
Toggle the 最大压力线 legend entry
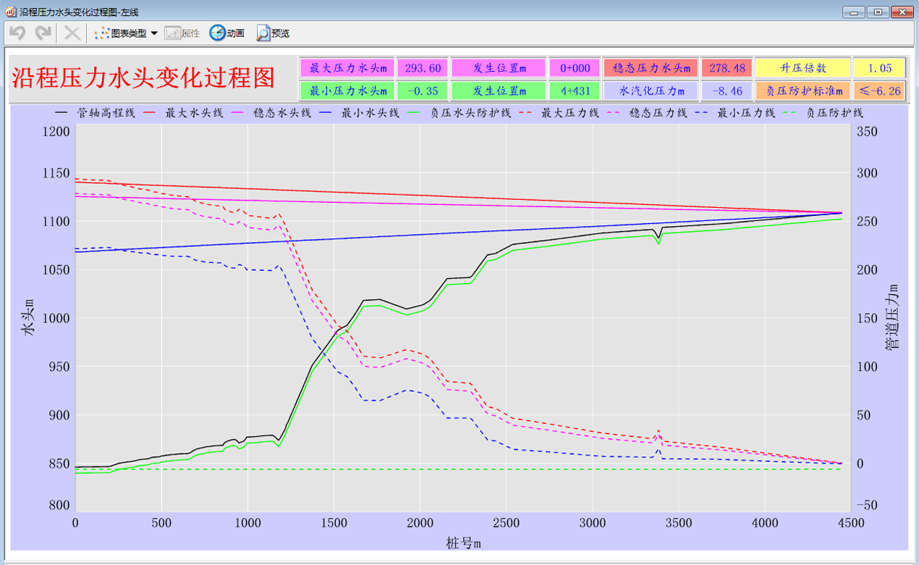[x=559, y=114]
